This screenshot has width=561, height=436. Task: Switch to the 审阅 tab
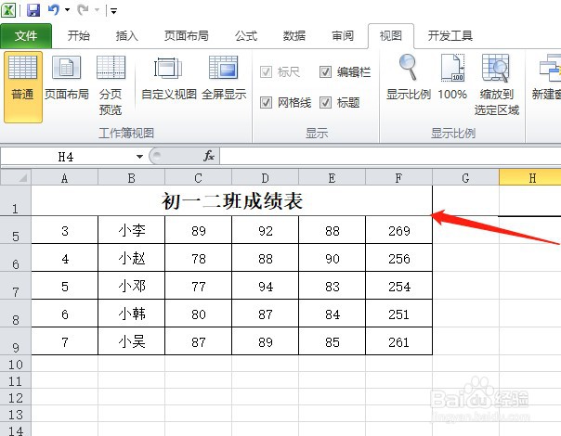[x=343, y=36]
